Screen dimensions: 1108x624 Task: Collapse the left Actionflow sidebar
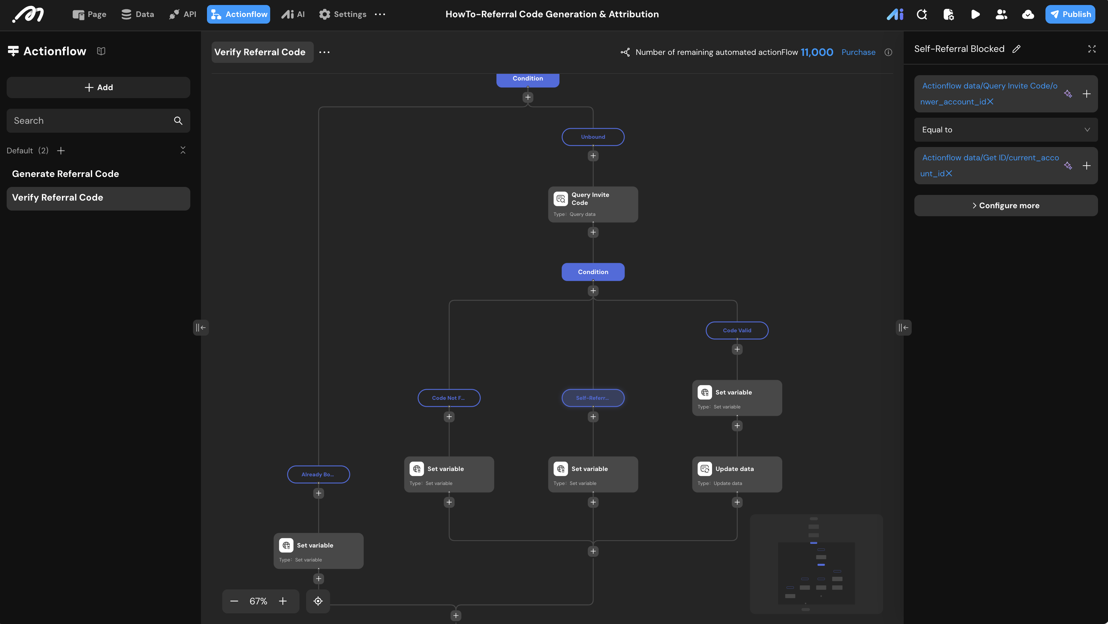tap(200, 328)
